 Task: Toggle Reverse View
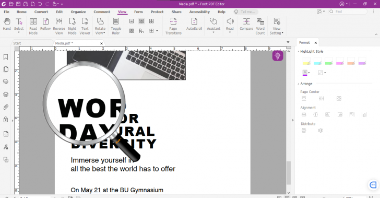point(59,26)
